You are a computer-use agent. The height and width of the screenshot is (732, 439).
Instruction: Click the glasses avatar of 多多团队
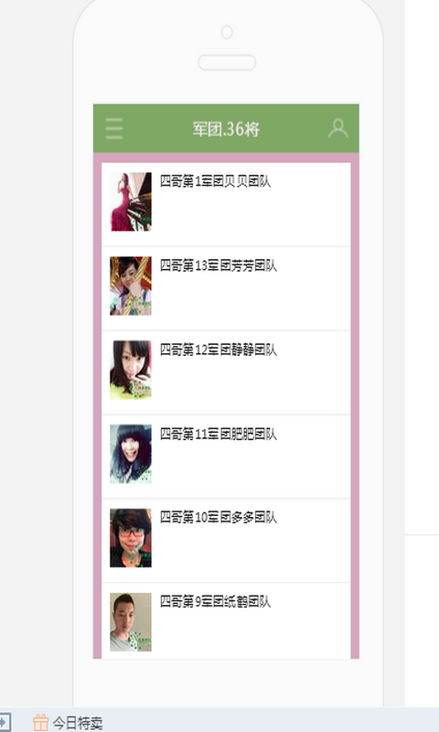tap(131, 538)
